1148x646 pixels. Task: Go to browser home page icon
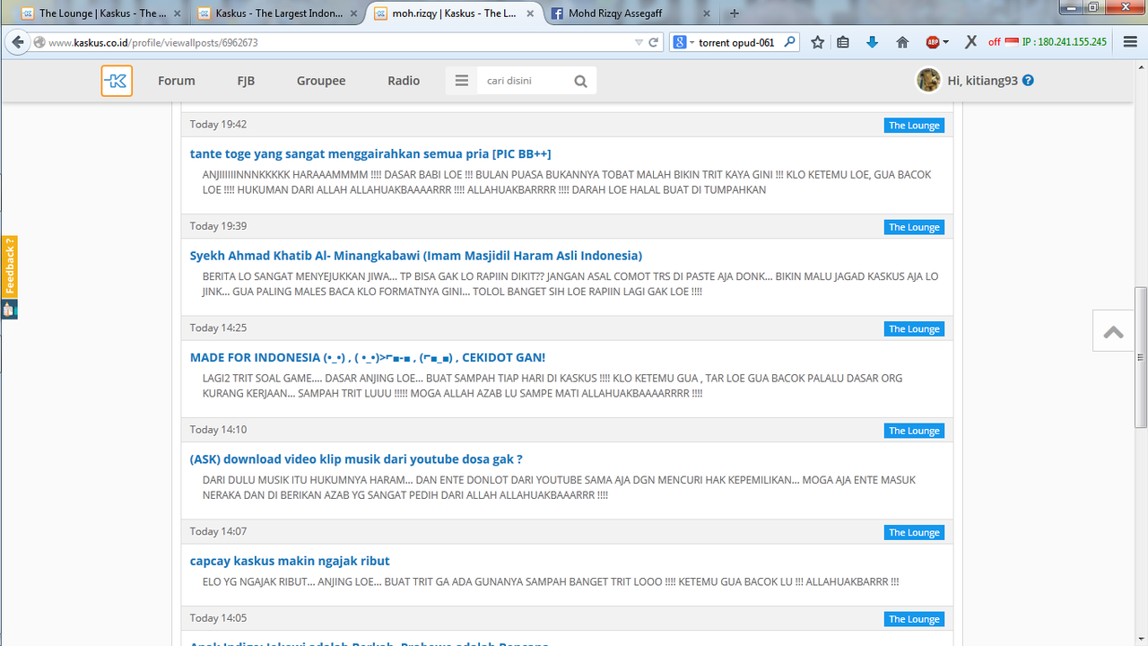coord(902,42)
